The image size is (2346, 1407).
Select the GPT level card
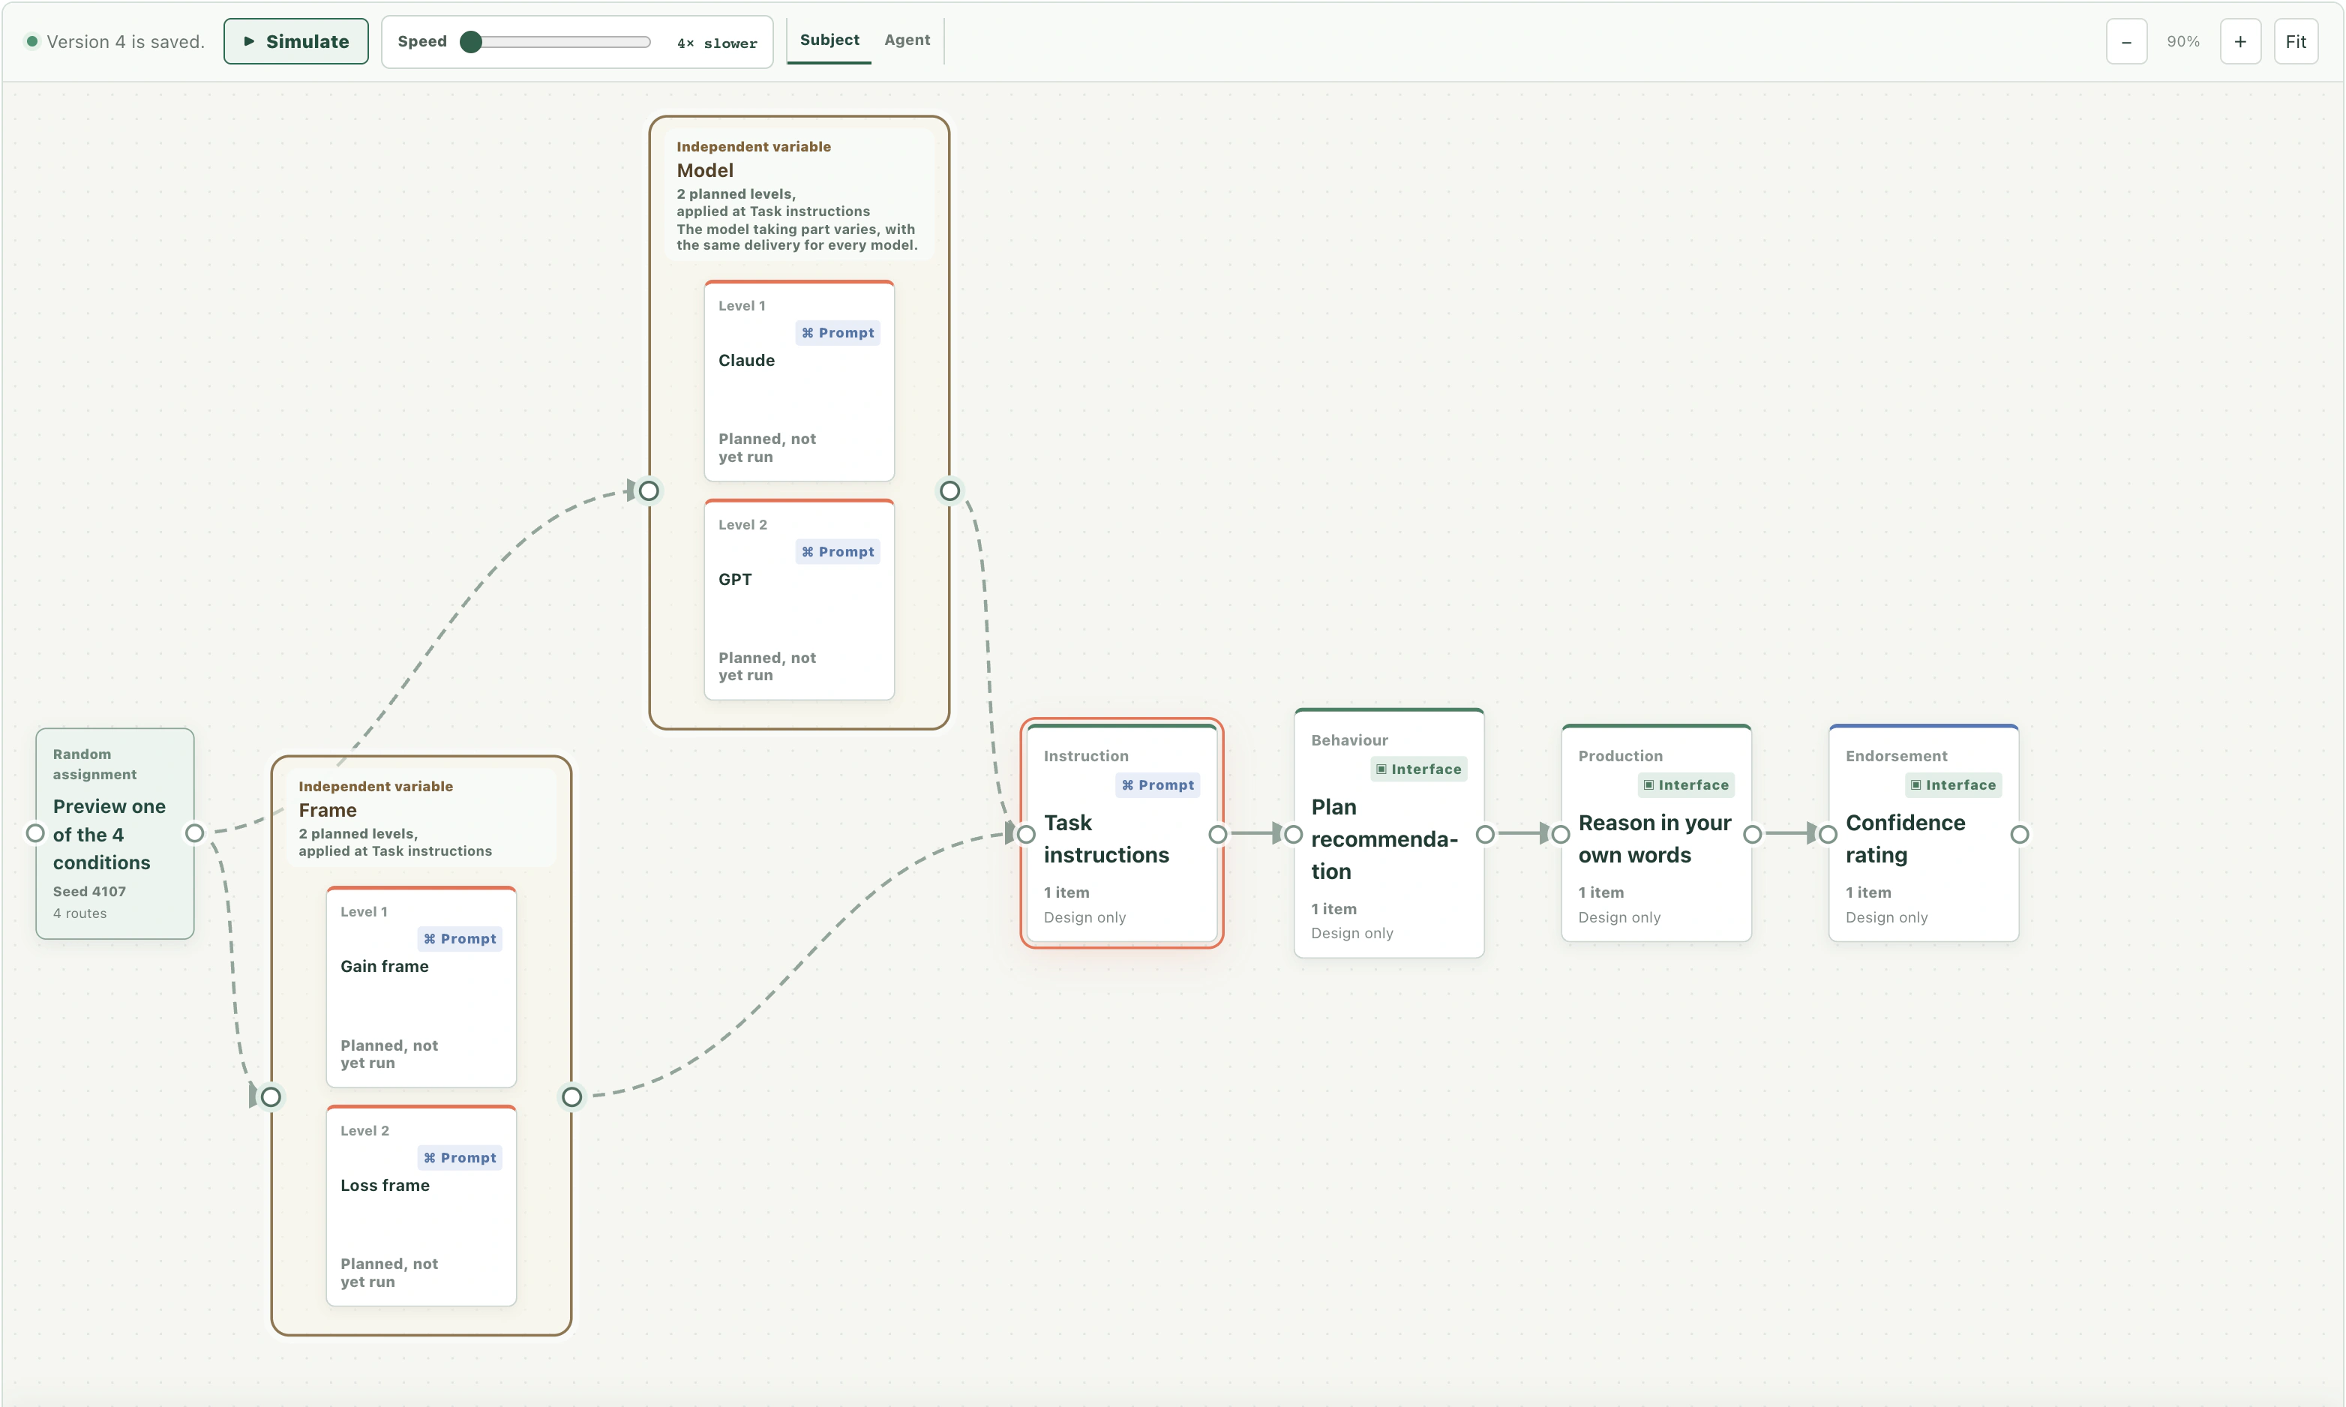(x=799, y=600)
